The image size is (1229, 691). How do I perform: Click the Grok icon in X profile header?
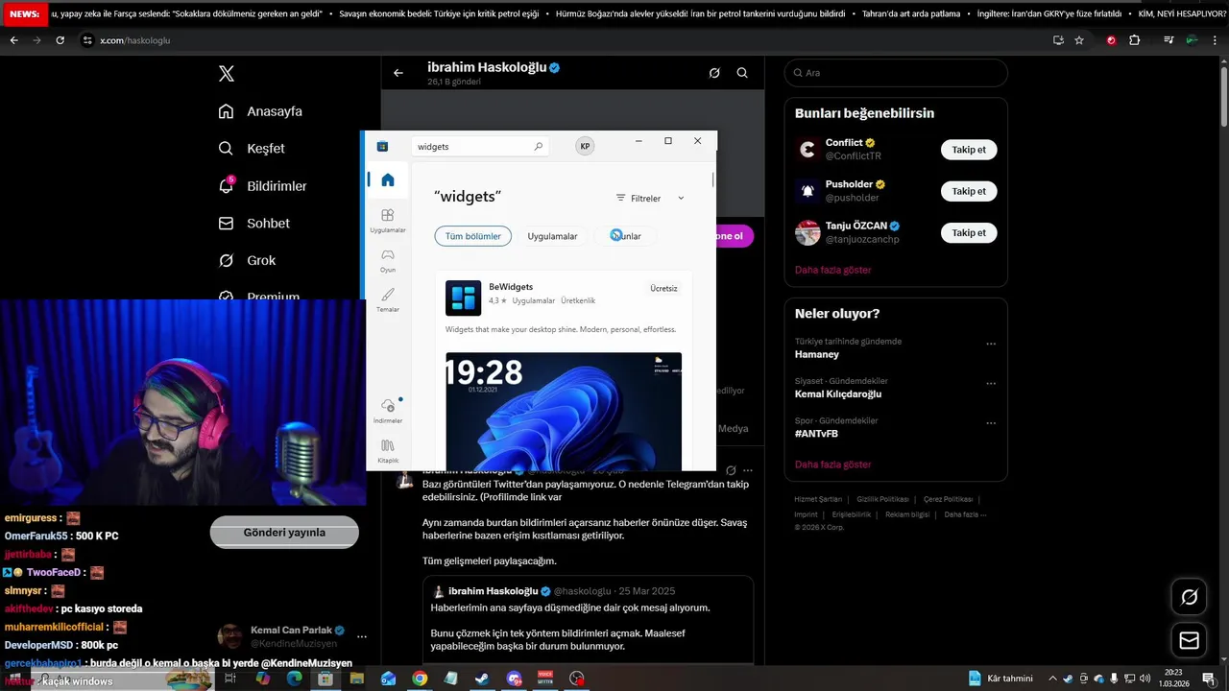coord(714,73)
